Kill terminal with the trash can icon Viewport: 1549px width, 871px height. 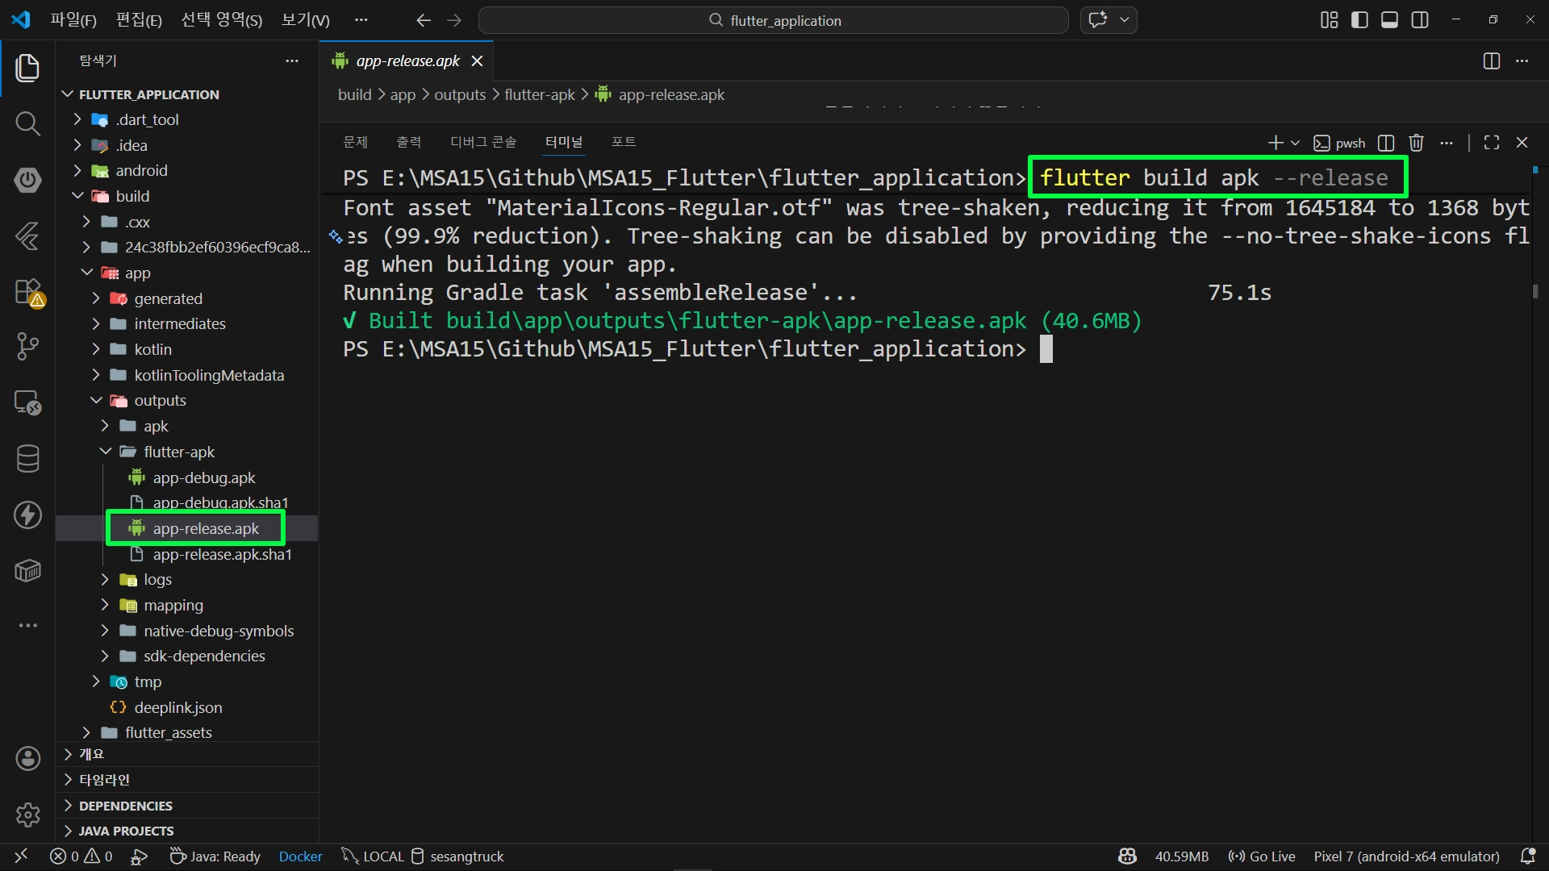pyautogui.click(x=1416, y=143)
